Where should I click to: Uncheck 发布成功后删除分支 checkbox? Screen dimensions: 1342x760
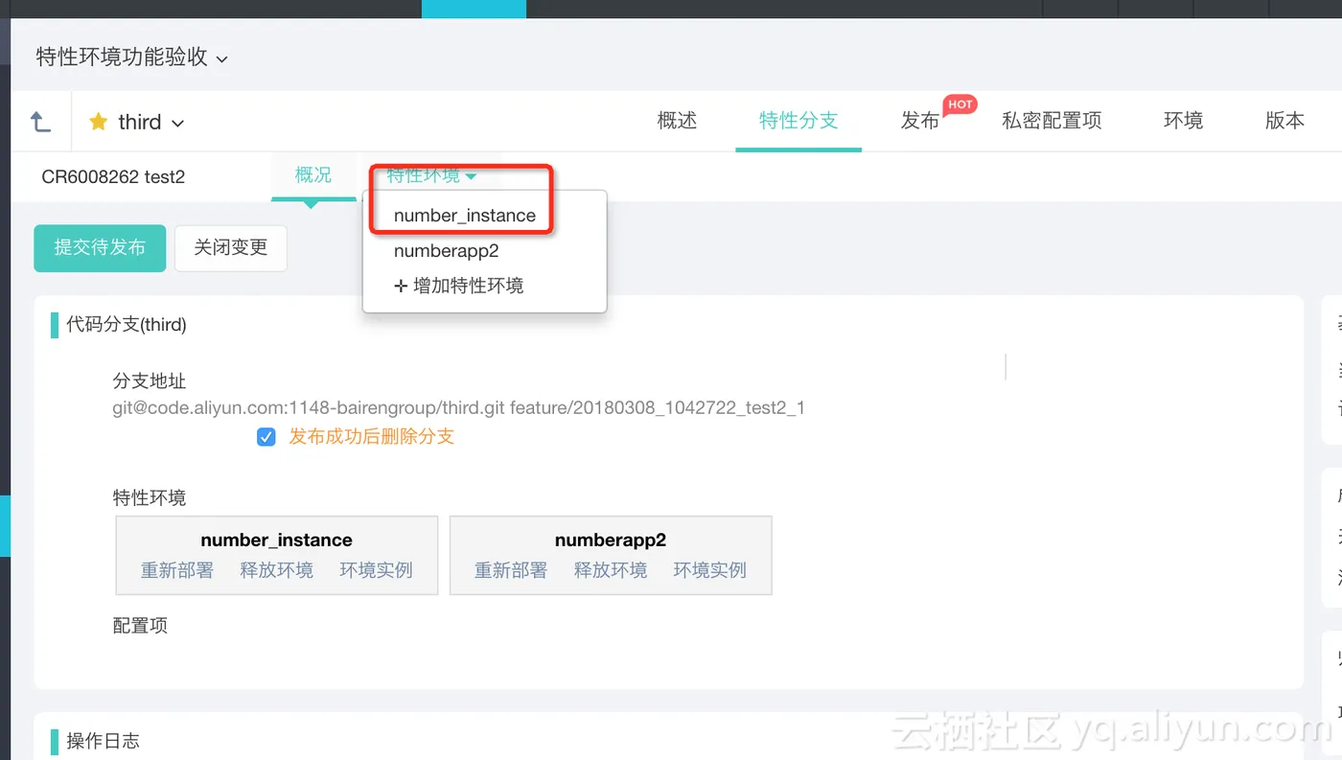point(266,437)
